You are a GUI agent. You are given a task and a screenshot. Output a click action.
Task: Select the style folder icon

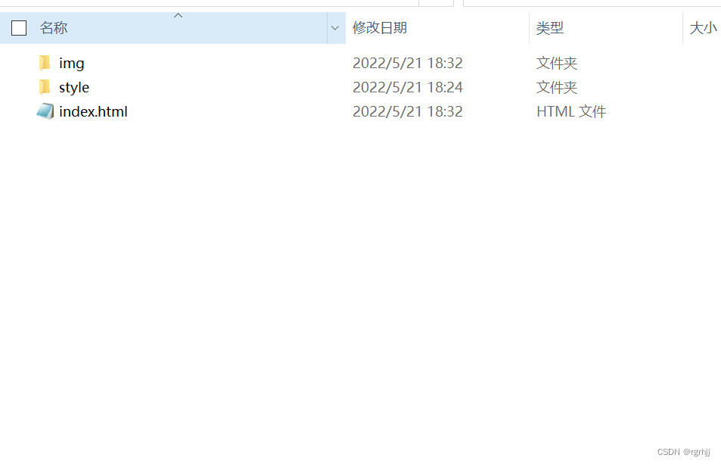(45, 87)
